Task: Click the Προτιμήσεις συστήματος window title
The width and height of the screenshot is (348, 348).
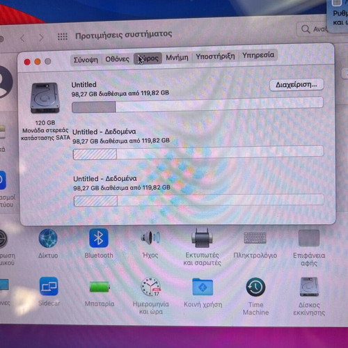Action: (124, 35)
